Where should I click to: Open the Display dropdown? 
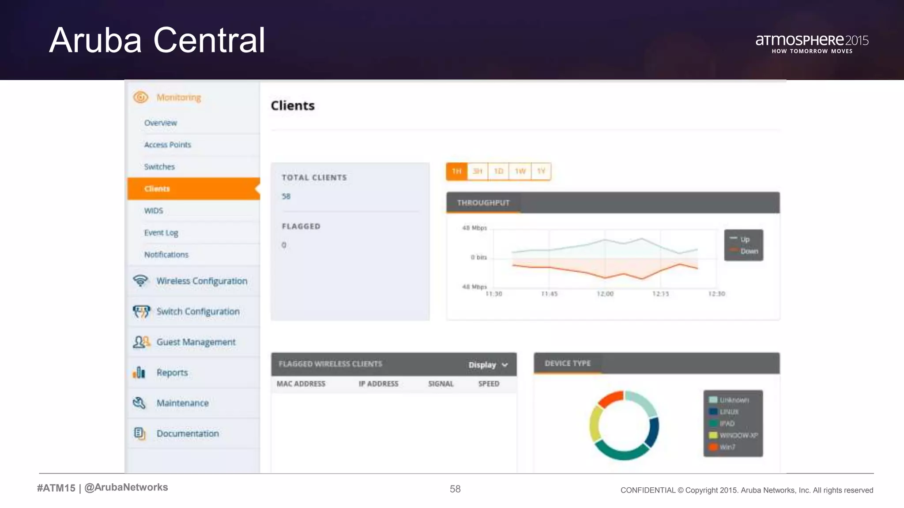point(488,365)
